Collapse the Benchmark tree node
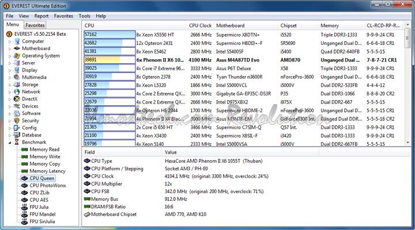This screenshot has height=230, width=415. [x=10, y=143]
